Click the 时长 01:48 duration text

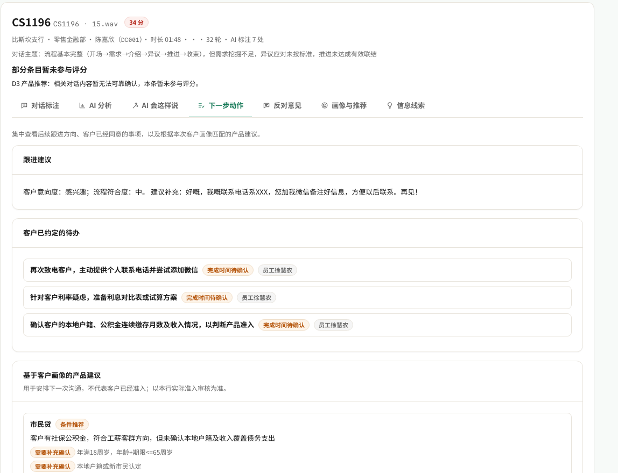click(x=166, y=40)
